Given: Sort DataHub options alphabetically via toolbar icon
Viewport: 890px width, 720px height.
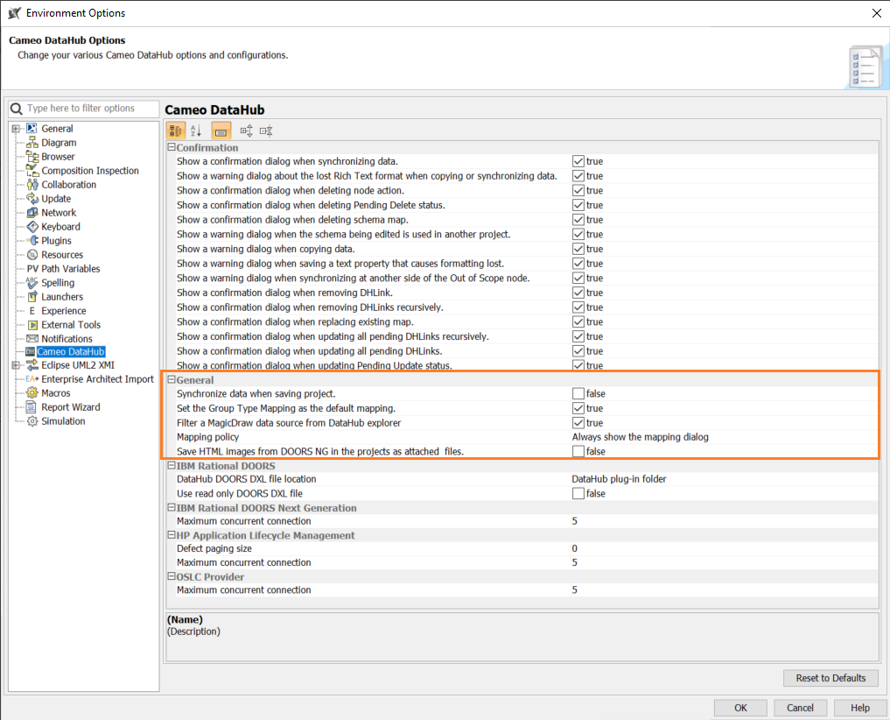Looking at the screenshot, I should (196, 131).
